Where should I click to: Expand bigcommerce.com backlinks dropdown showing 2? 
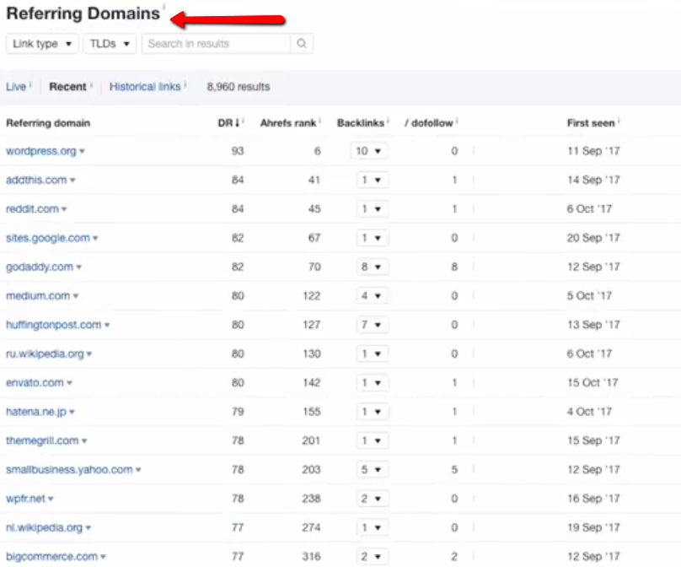[373, 556]
